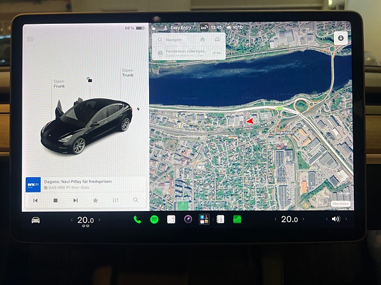
Task: Search media with magnifier icon
Action: tap(136, 200)
